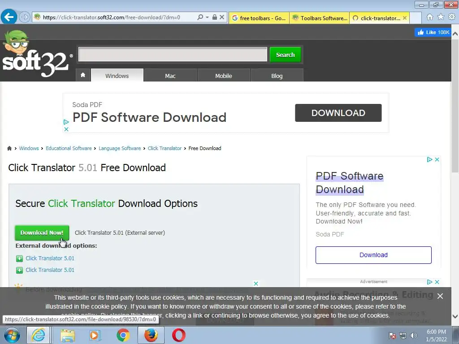Close the sidebar PDF Software ad
459x344 pixels.
(437, 159)
